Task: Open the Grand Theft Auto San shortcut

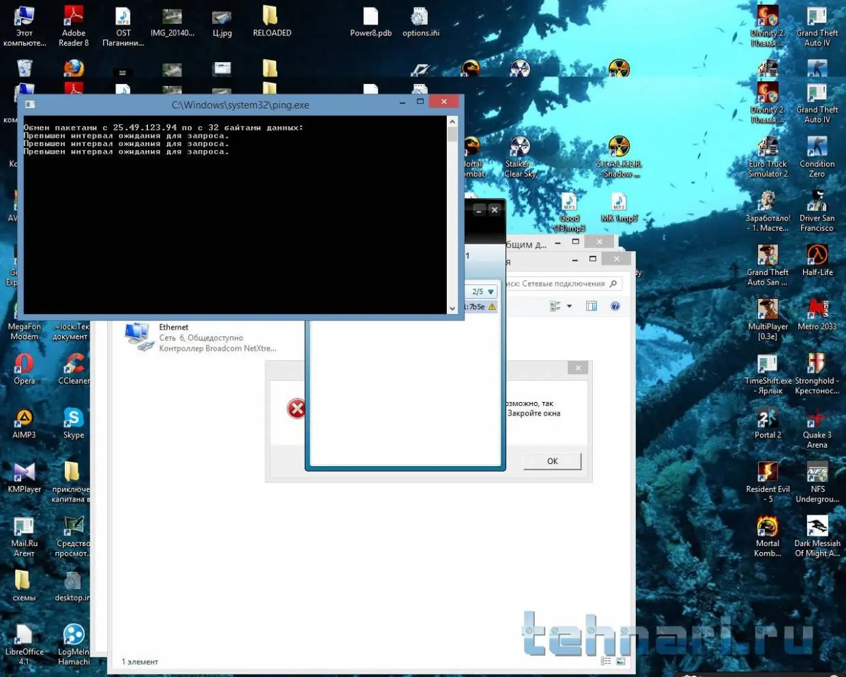Action: pyautogui.click(x=768, y=266)
